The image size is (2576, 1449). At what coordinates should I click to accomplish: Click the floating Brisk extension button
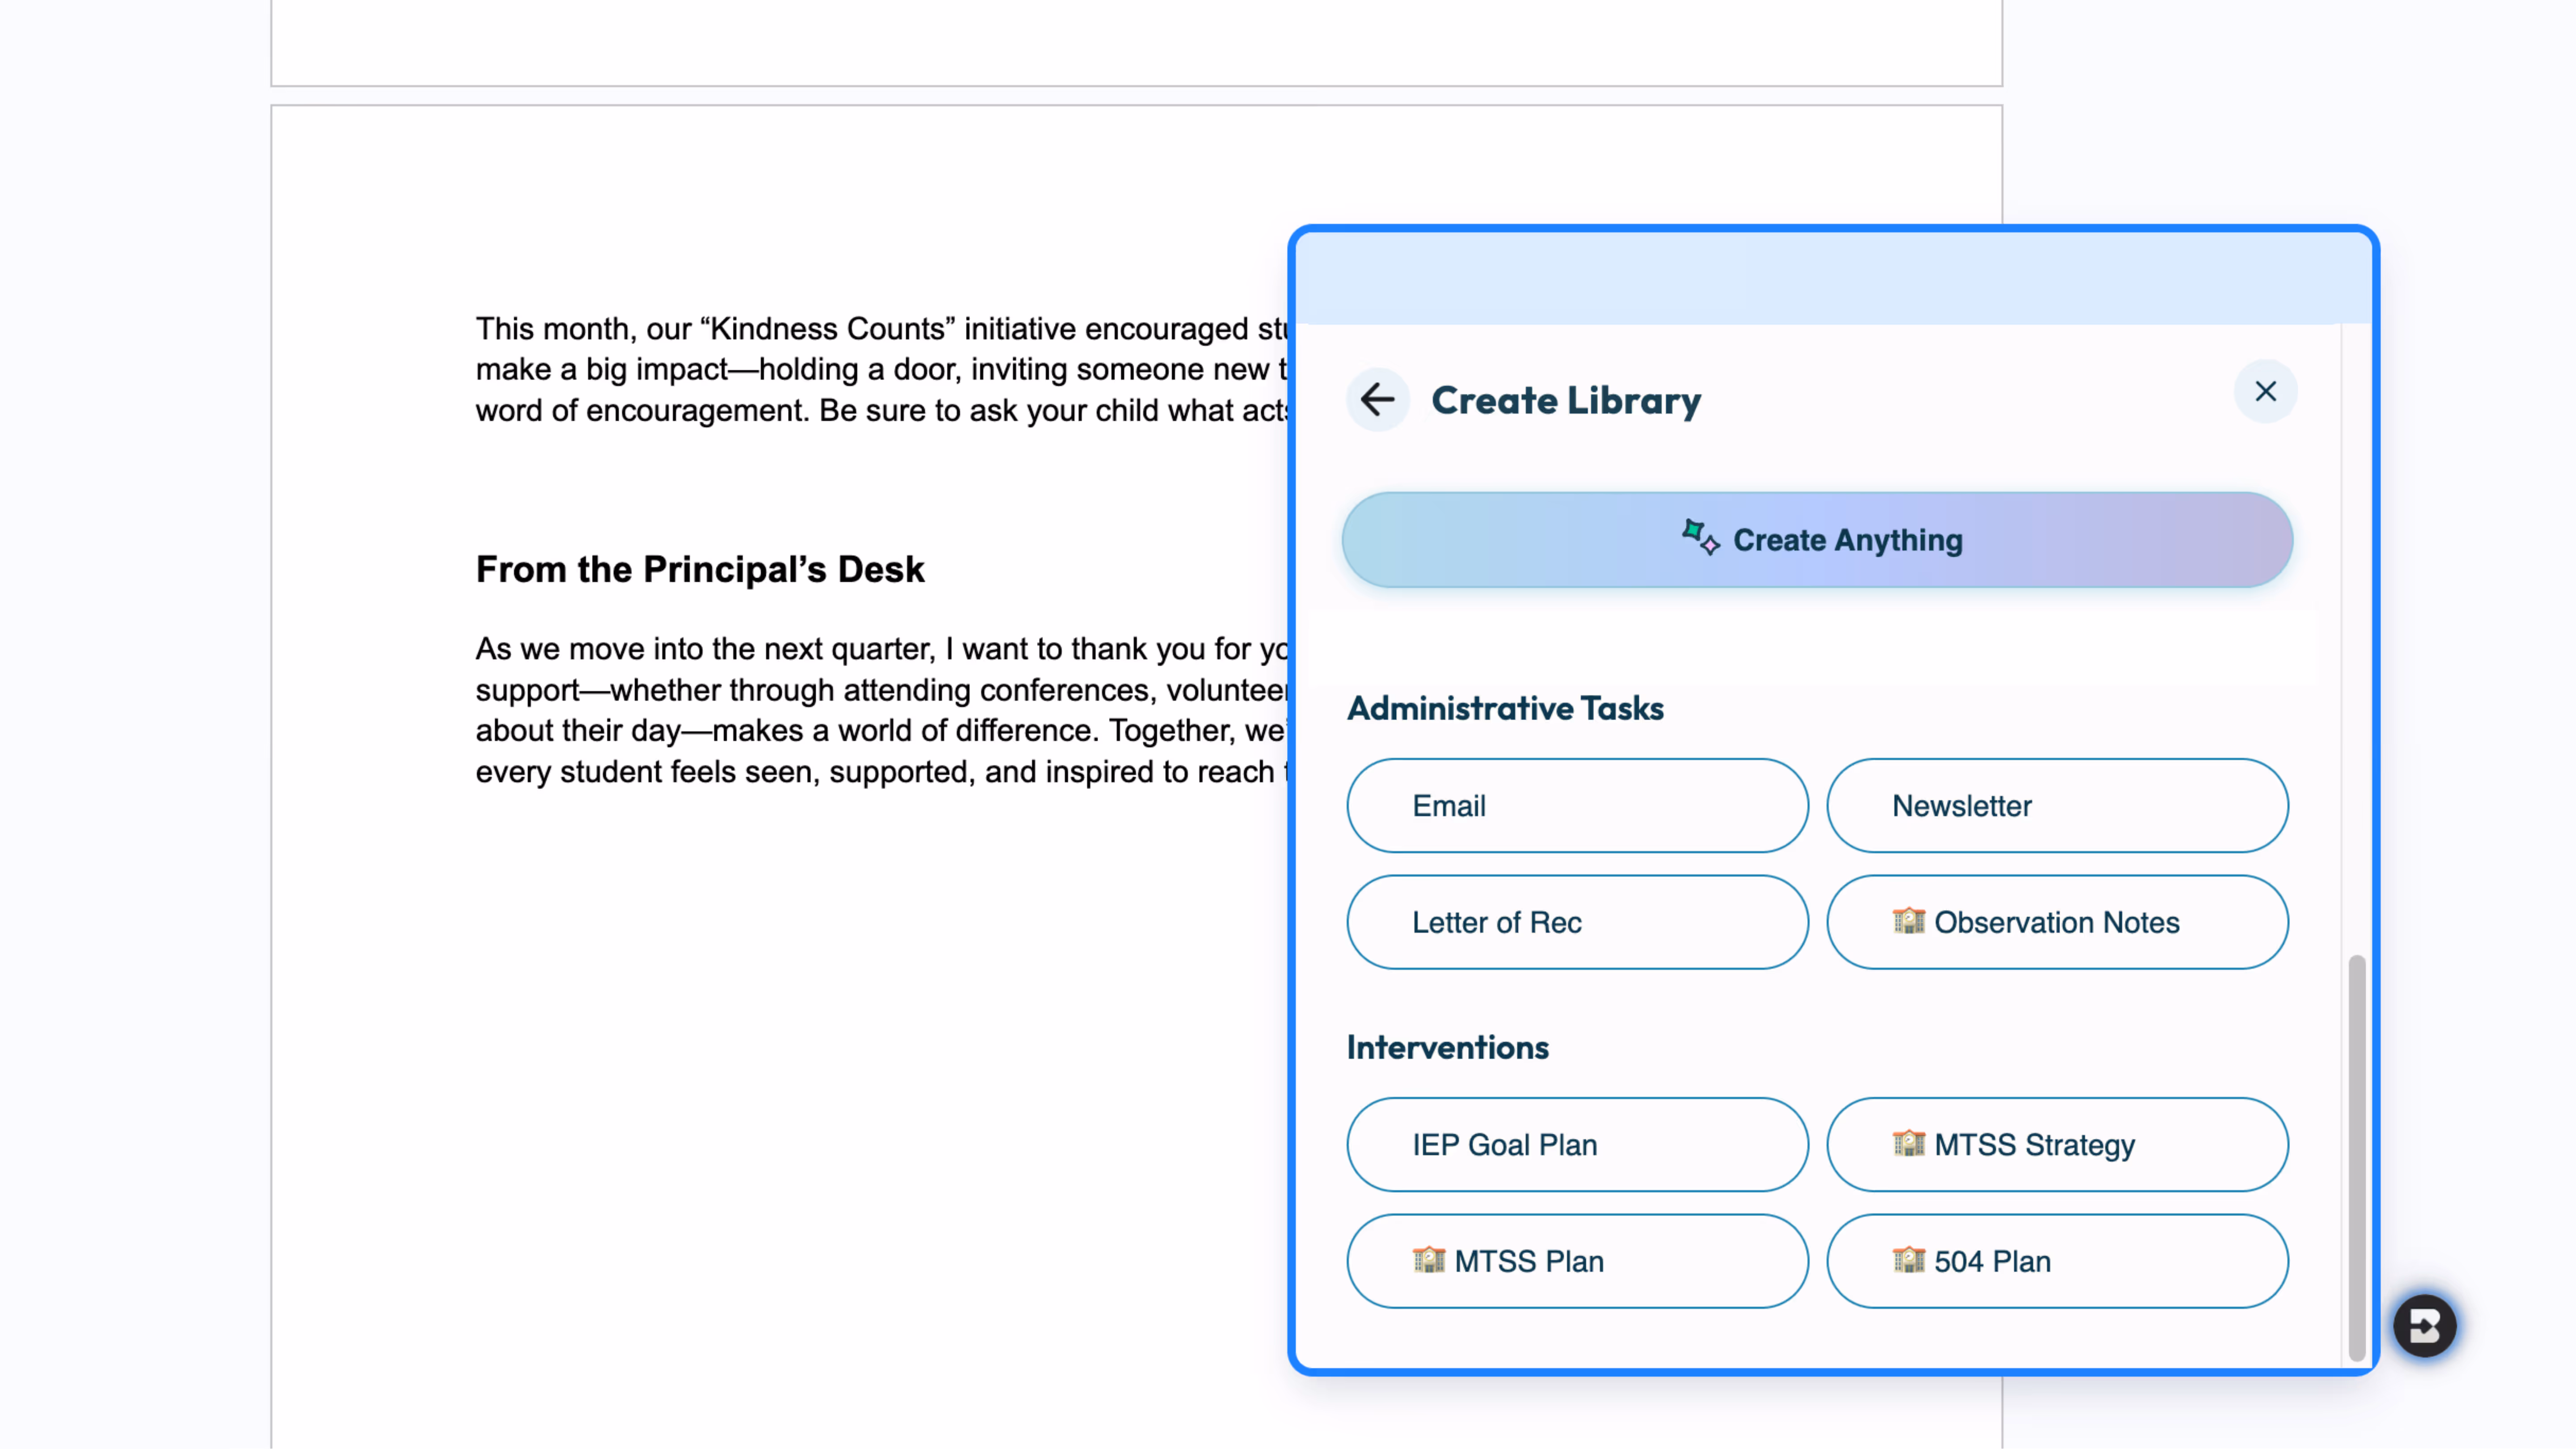coord(2424,1326)
